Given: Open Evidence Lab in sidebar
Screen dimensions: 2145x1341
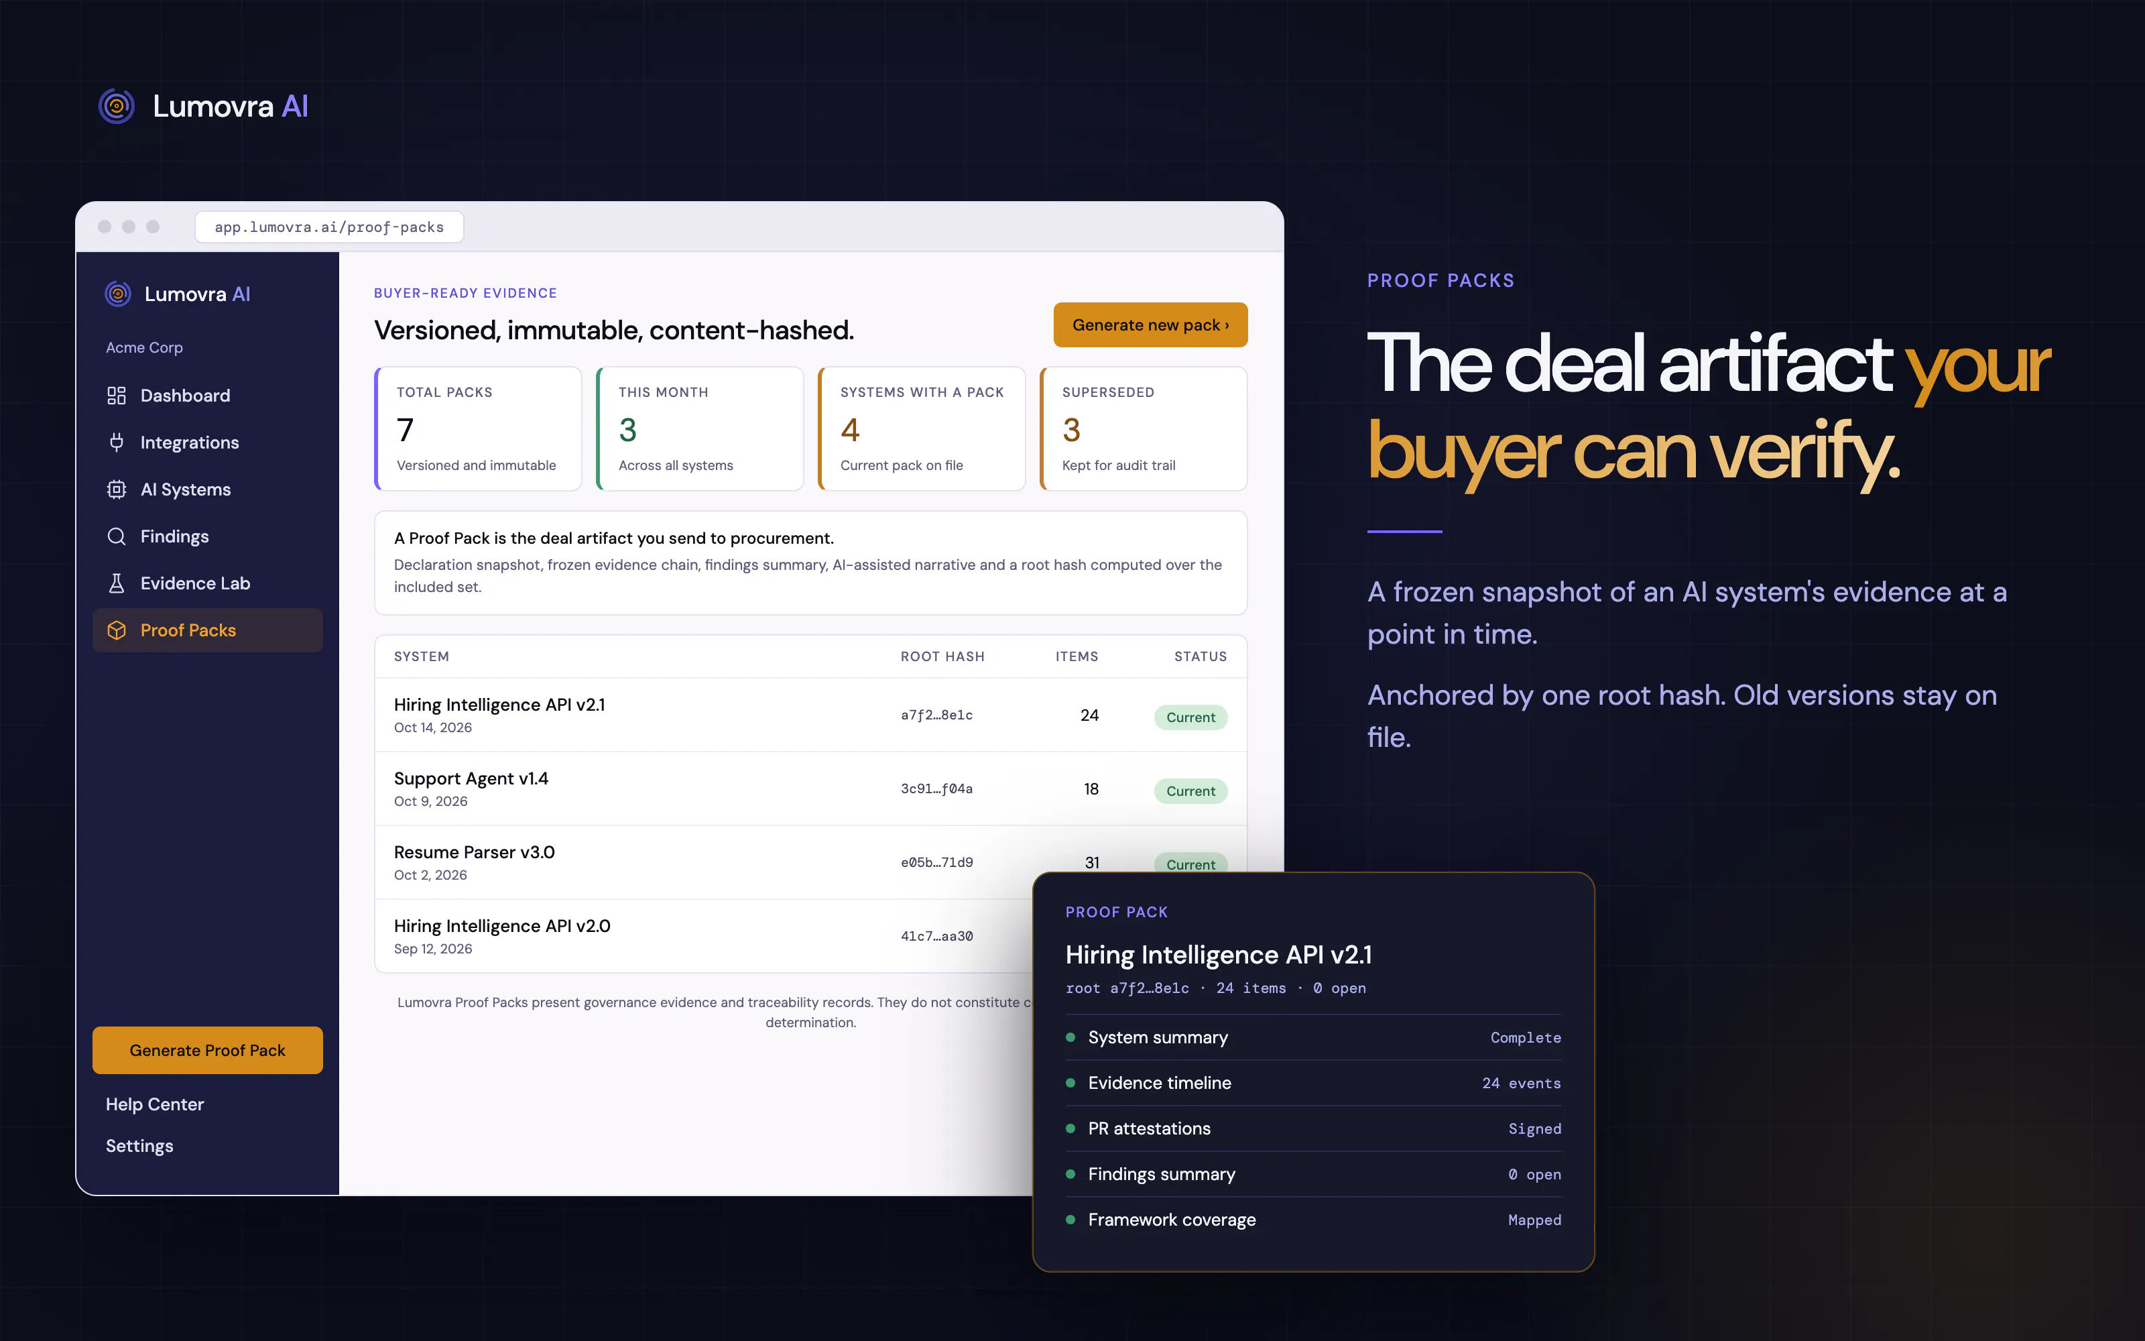Looking at the screenshot, I should click(x=207, y=583).
